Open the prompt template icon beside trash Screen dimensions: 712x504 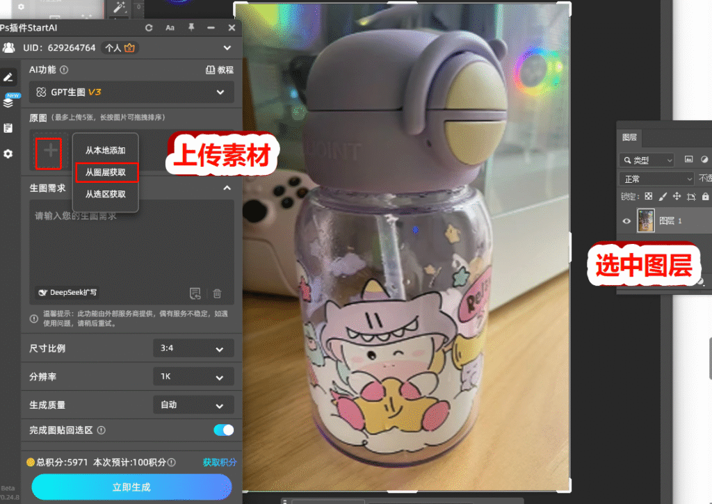point(195,293)
